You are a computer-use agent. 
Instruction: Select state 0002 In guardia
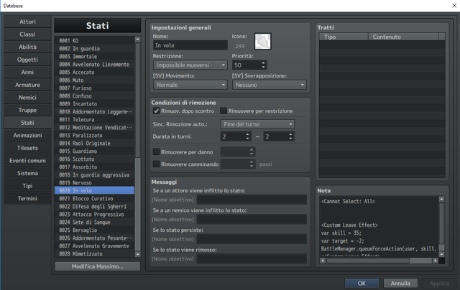[x=94, y=48]
